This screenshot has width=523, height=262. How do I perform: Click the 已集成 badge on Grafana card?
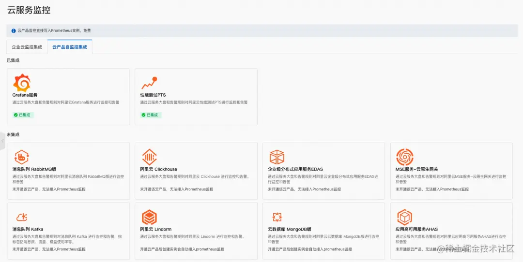pyautogui.click(x=23, y=115)
